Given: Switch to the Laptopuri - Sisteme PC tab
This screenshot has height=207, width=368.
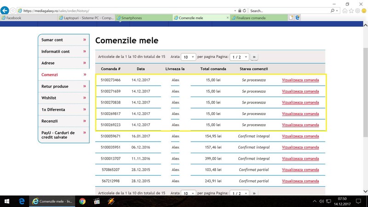Looking at the screenshot, I should 86,18.
